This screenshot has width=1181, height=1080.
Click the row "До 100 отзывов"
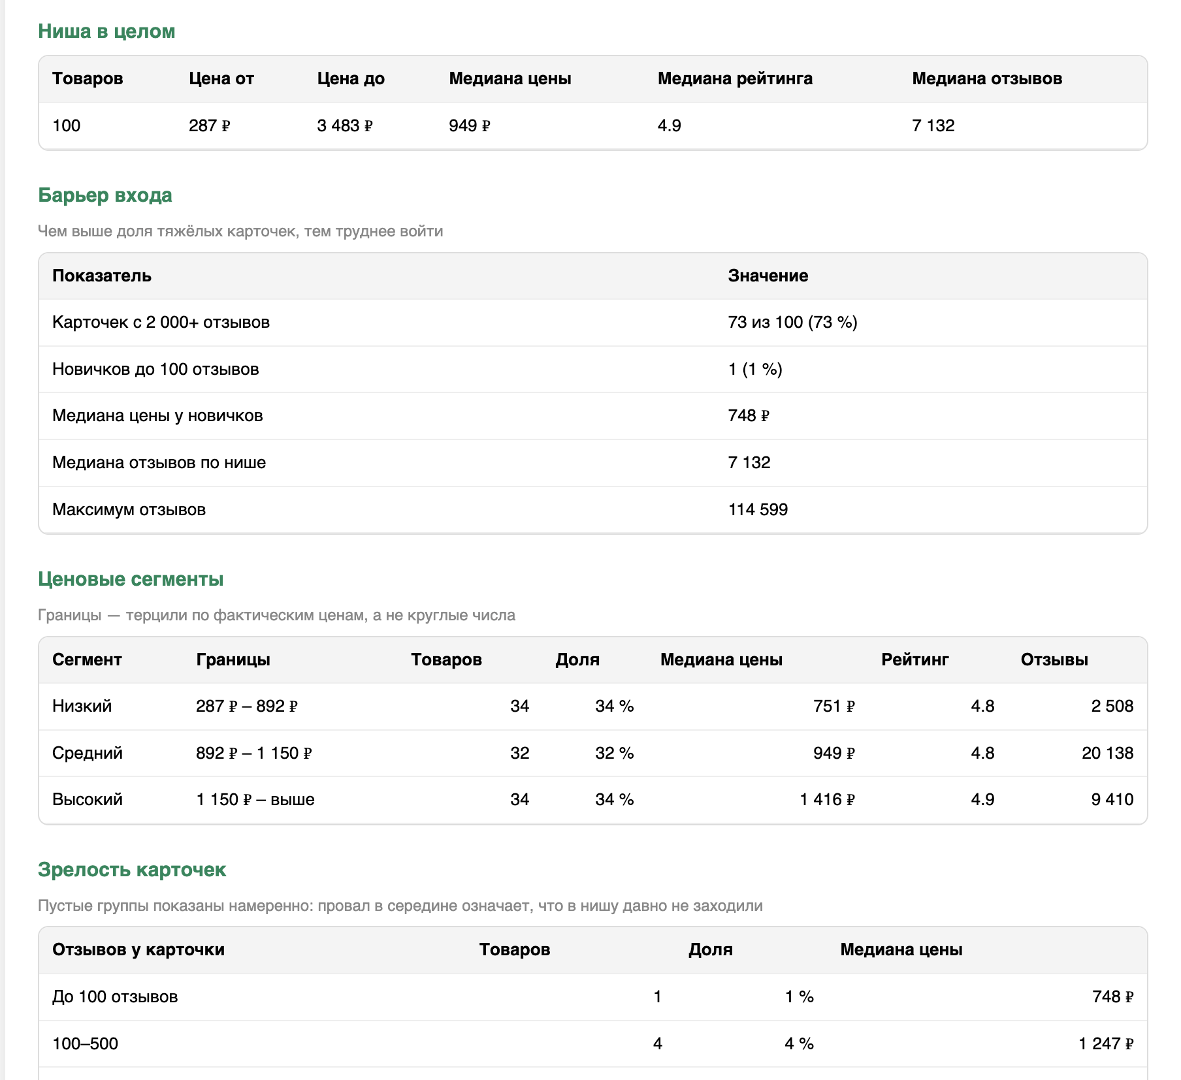tap(593, 997)
